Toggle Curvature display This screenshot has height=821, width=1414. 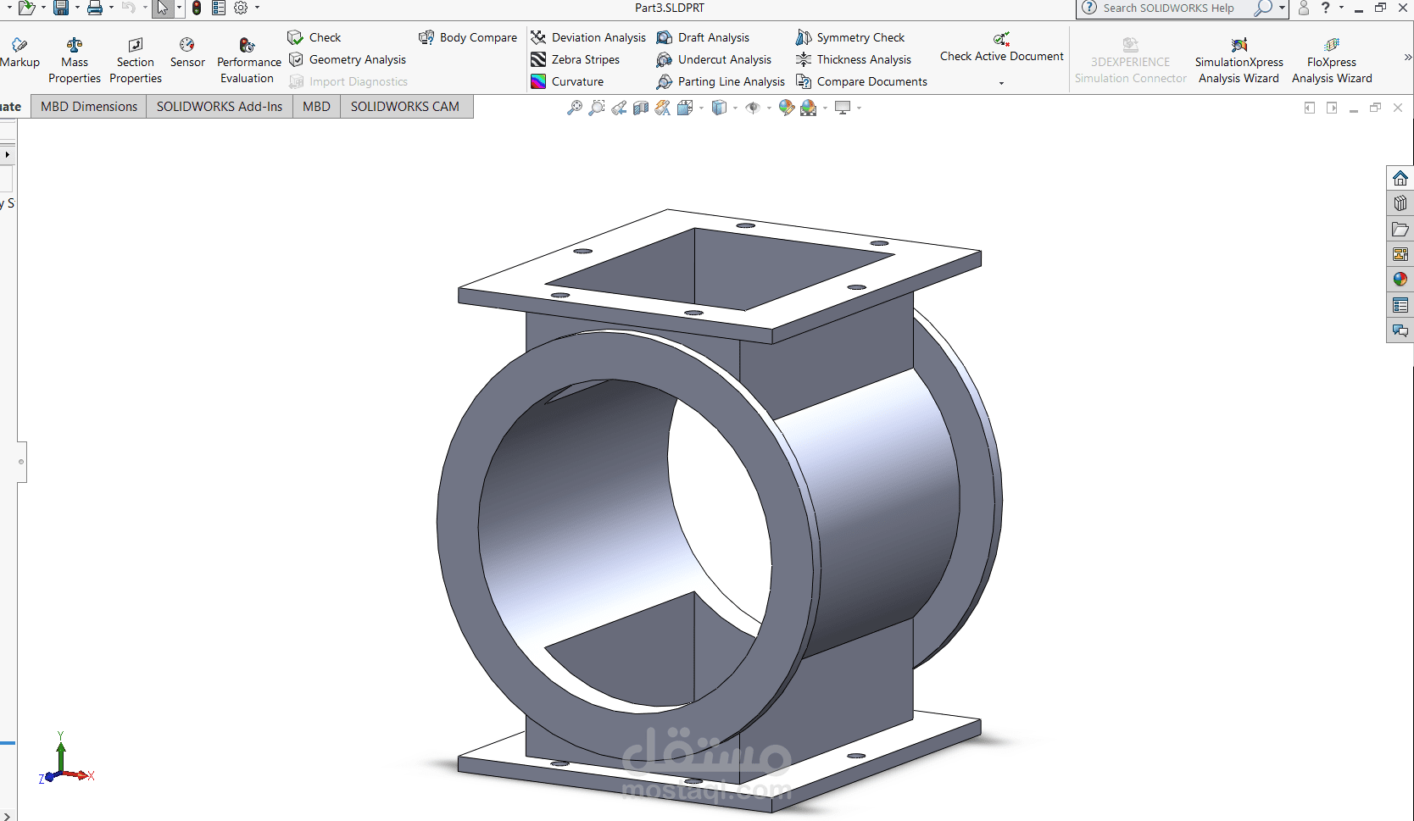pos(567,81)
